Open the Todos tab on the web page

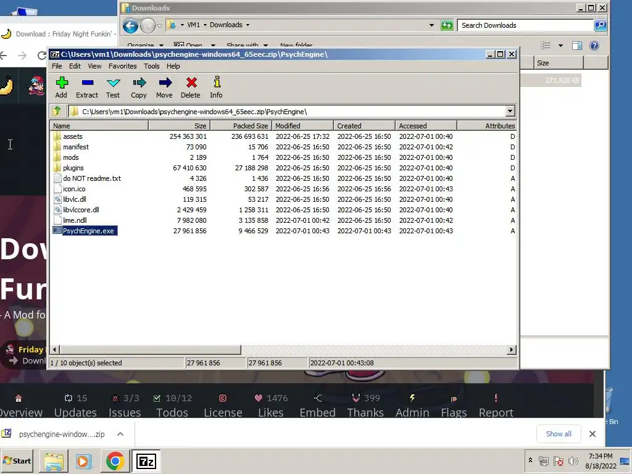(x=173, y=405)
